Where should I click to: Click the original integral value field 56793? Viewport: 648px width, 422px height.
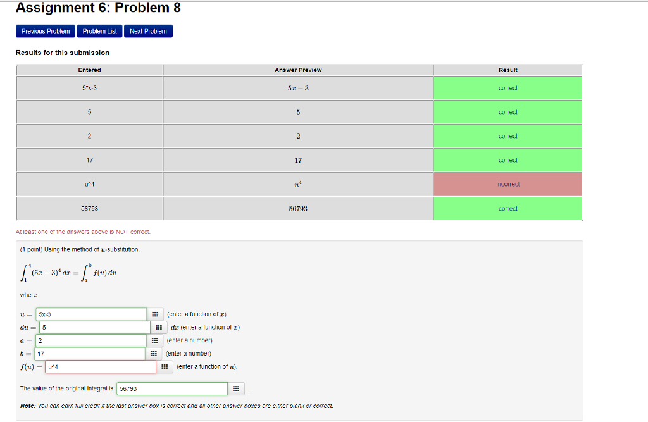click(x=172, y=388)
